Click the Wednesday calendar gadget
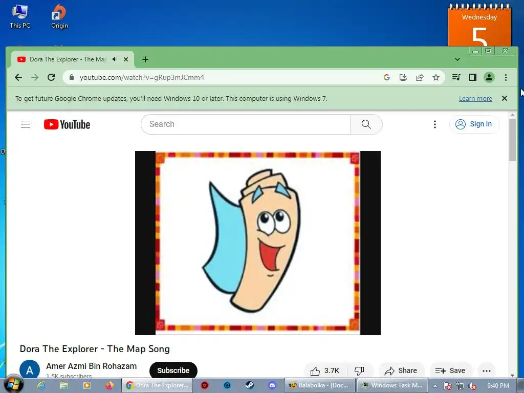The image size is (524, 393). (x=479, y=25)
